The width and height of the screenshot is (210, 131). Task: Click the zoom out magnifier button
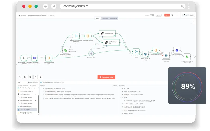[x=30, y=77]
